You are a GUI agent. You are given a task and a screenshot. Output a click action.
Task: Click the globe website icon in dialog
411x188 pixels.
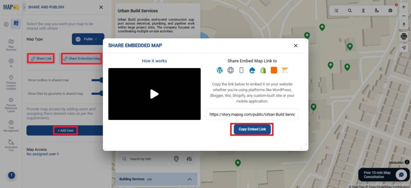coord(231,70)
